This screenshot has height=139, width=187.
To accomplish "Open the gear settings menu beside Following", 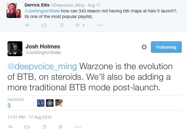I will tap(144, 47).
